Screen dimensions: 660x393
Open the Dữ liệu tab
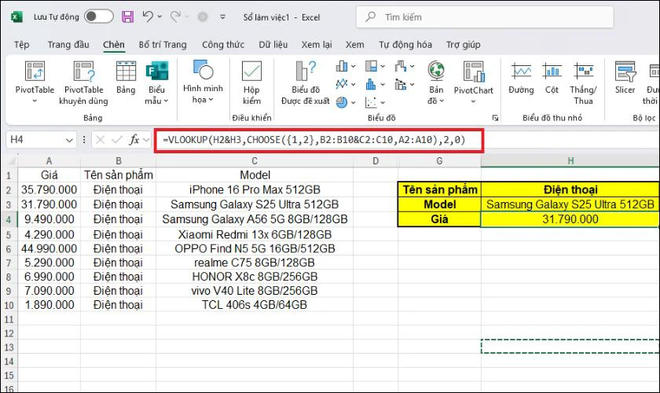point(273,45)
